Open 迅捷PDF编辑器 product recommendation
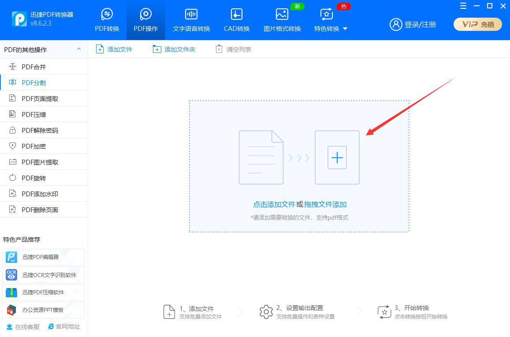Screen dimensions: 510x337 (43, 257)
